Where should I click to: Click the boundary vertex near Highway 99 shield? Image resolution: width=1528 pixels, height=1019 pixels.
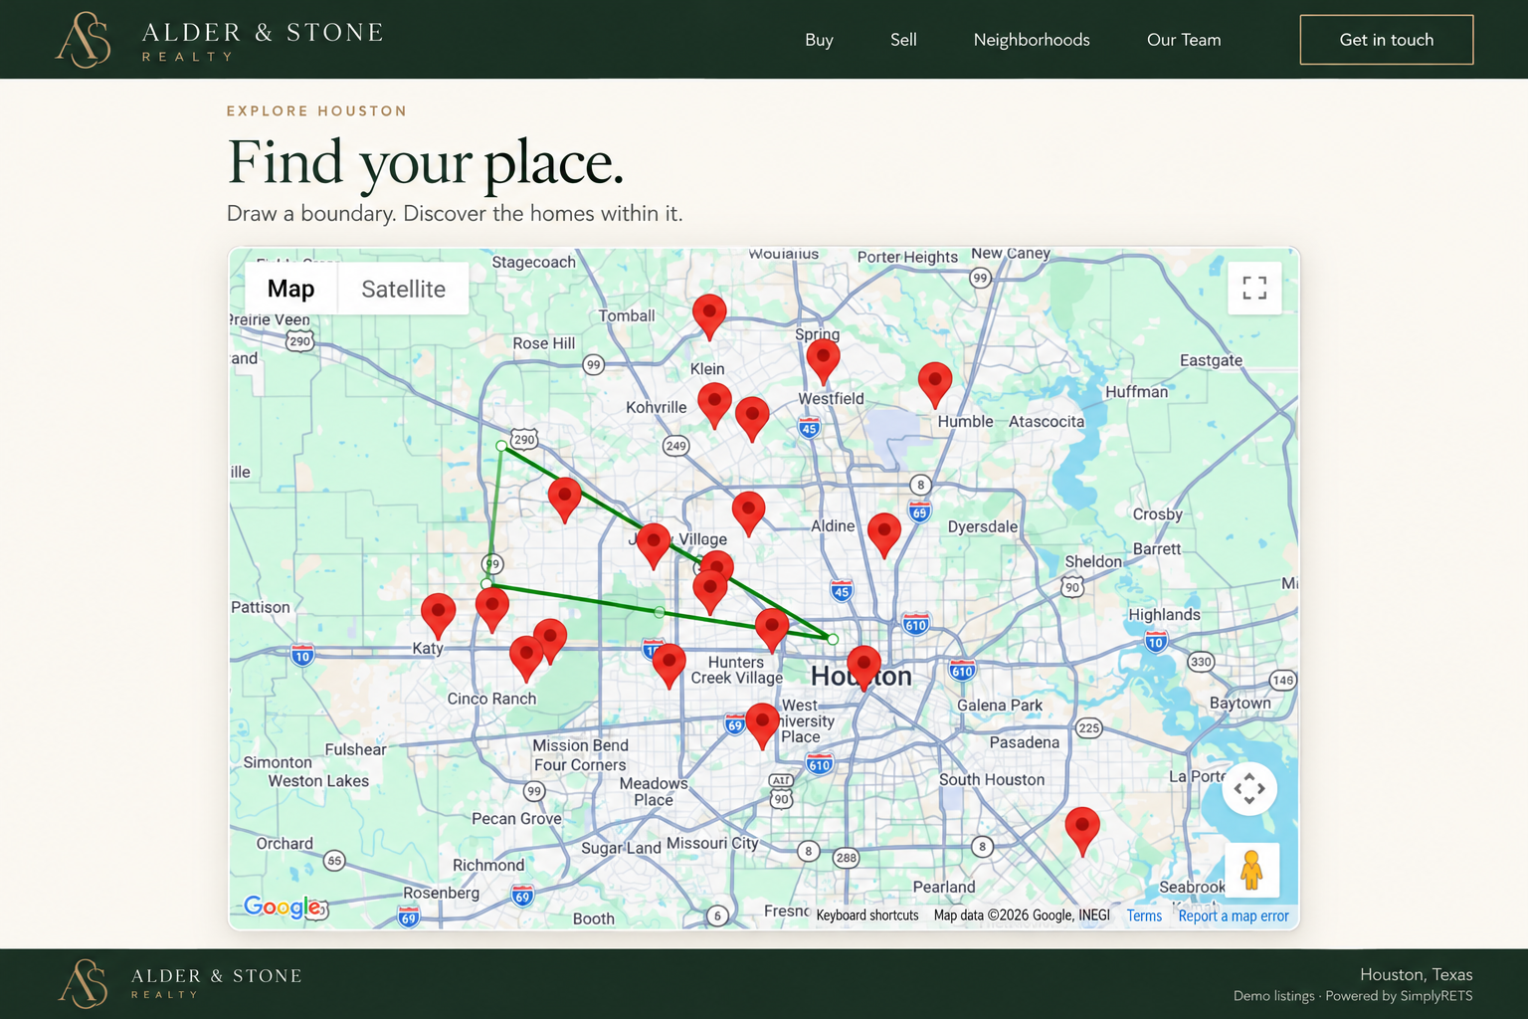486,584
